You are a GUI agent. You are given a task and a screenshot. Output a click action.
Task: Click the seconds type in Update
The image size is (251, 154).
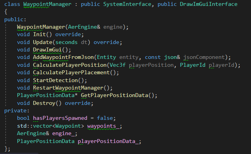point(66,42)
